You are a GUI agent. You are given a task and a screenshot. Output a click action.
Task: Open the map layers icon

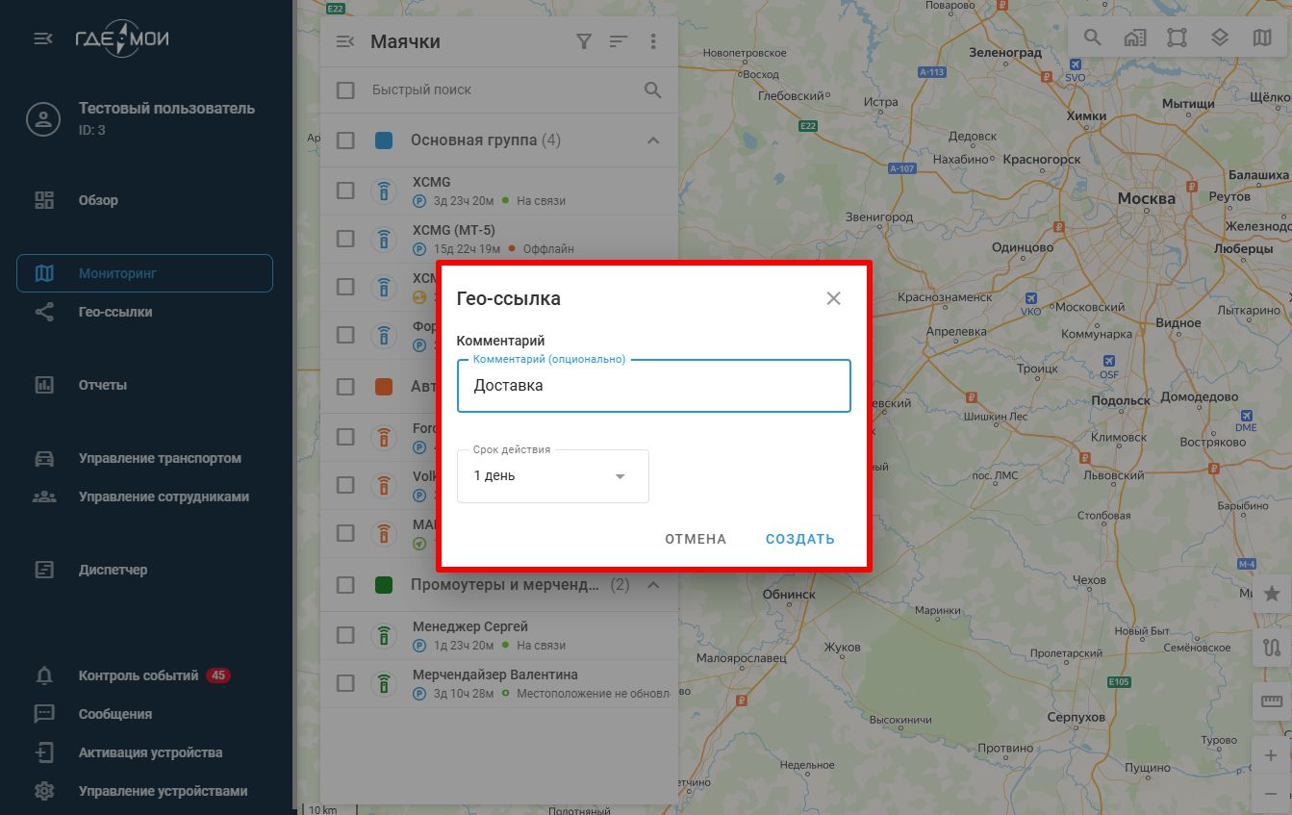point(1219,38)
